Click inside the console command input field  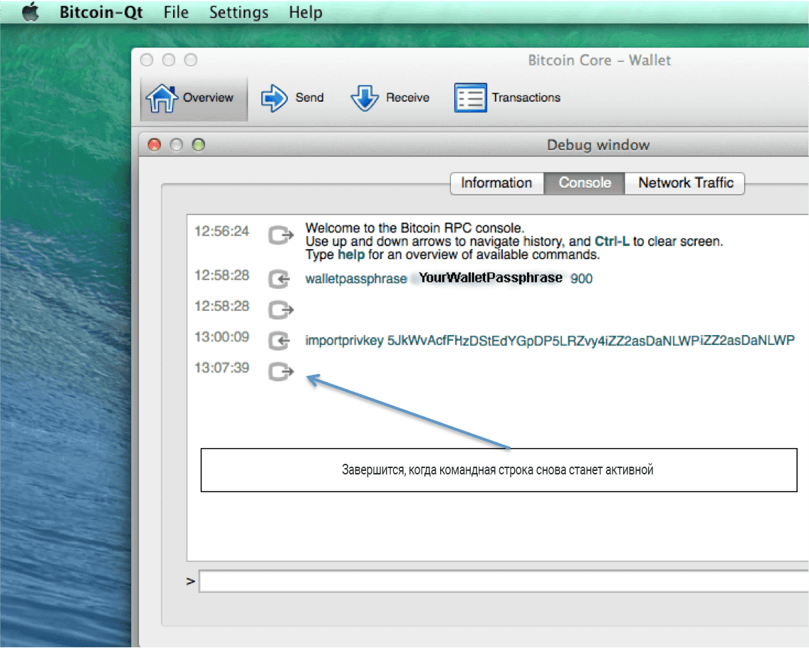click(503, 581)
